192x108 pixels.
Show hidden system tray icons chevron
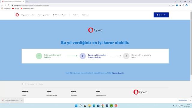[173, 106]
